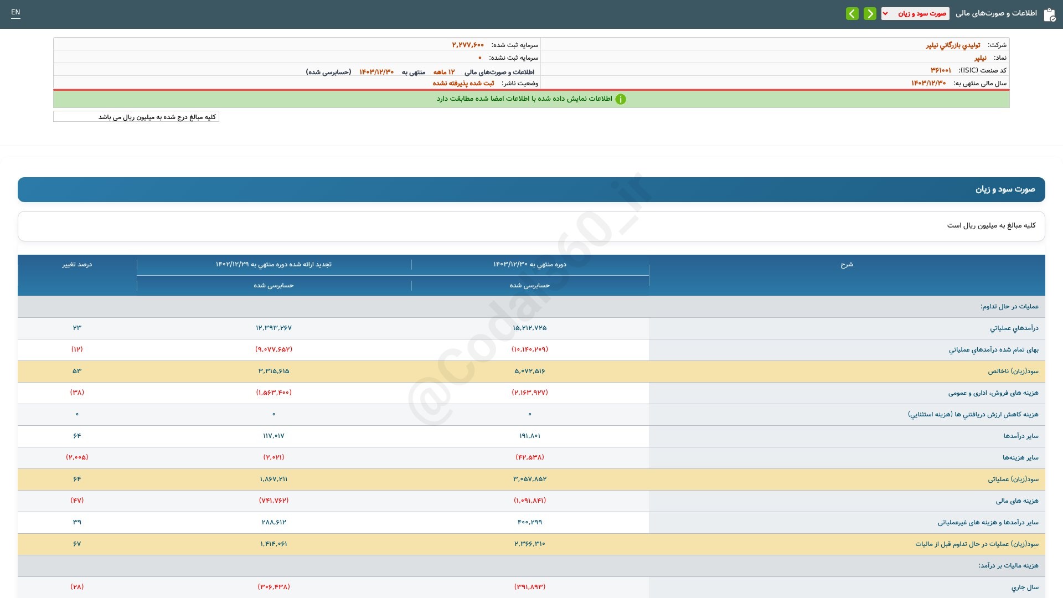Select the ساير هزينه‌ها row label
The height and width of the screenshot is (598, 1063).
click(x=1020, y=457)
